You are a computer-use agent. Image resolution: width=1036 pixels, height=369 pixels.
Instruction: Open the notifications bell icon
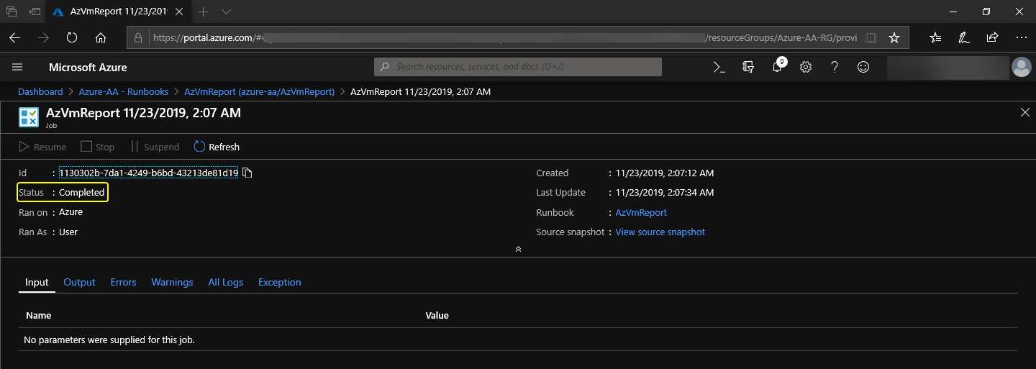tap(777, 67)
